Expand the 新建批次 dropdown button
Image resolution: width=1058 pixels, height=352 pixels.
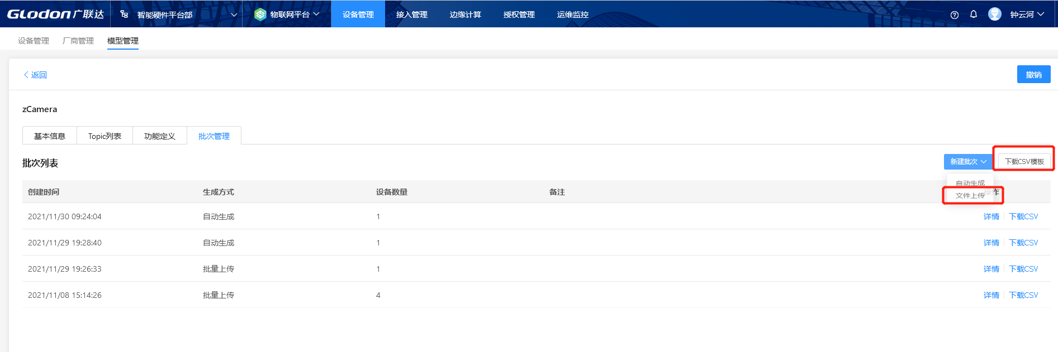(968, 161)
